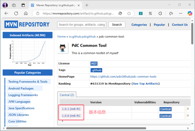Viewport: 195px width, 131px height.
Task: Open version 1.0.0-jre8-RC
Action: point(71,116)
